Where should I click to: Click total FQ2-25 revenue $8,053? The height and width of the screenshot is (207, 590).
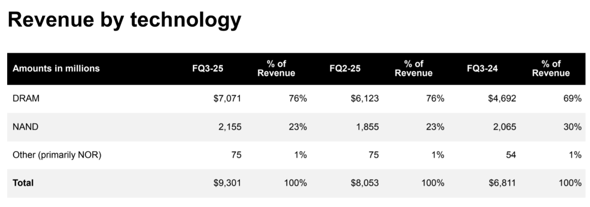click(364, 183)
